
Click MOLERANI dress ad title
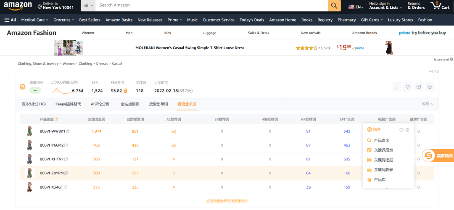pos(190,48)
